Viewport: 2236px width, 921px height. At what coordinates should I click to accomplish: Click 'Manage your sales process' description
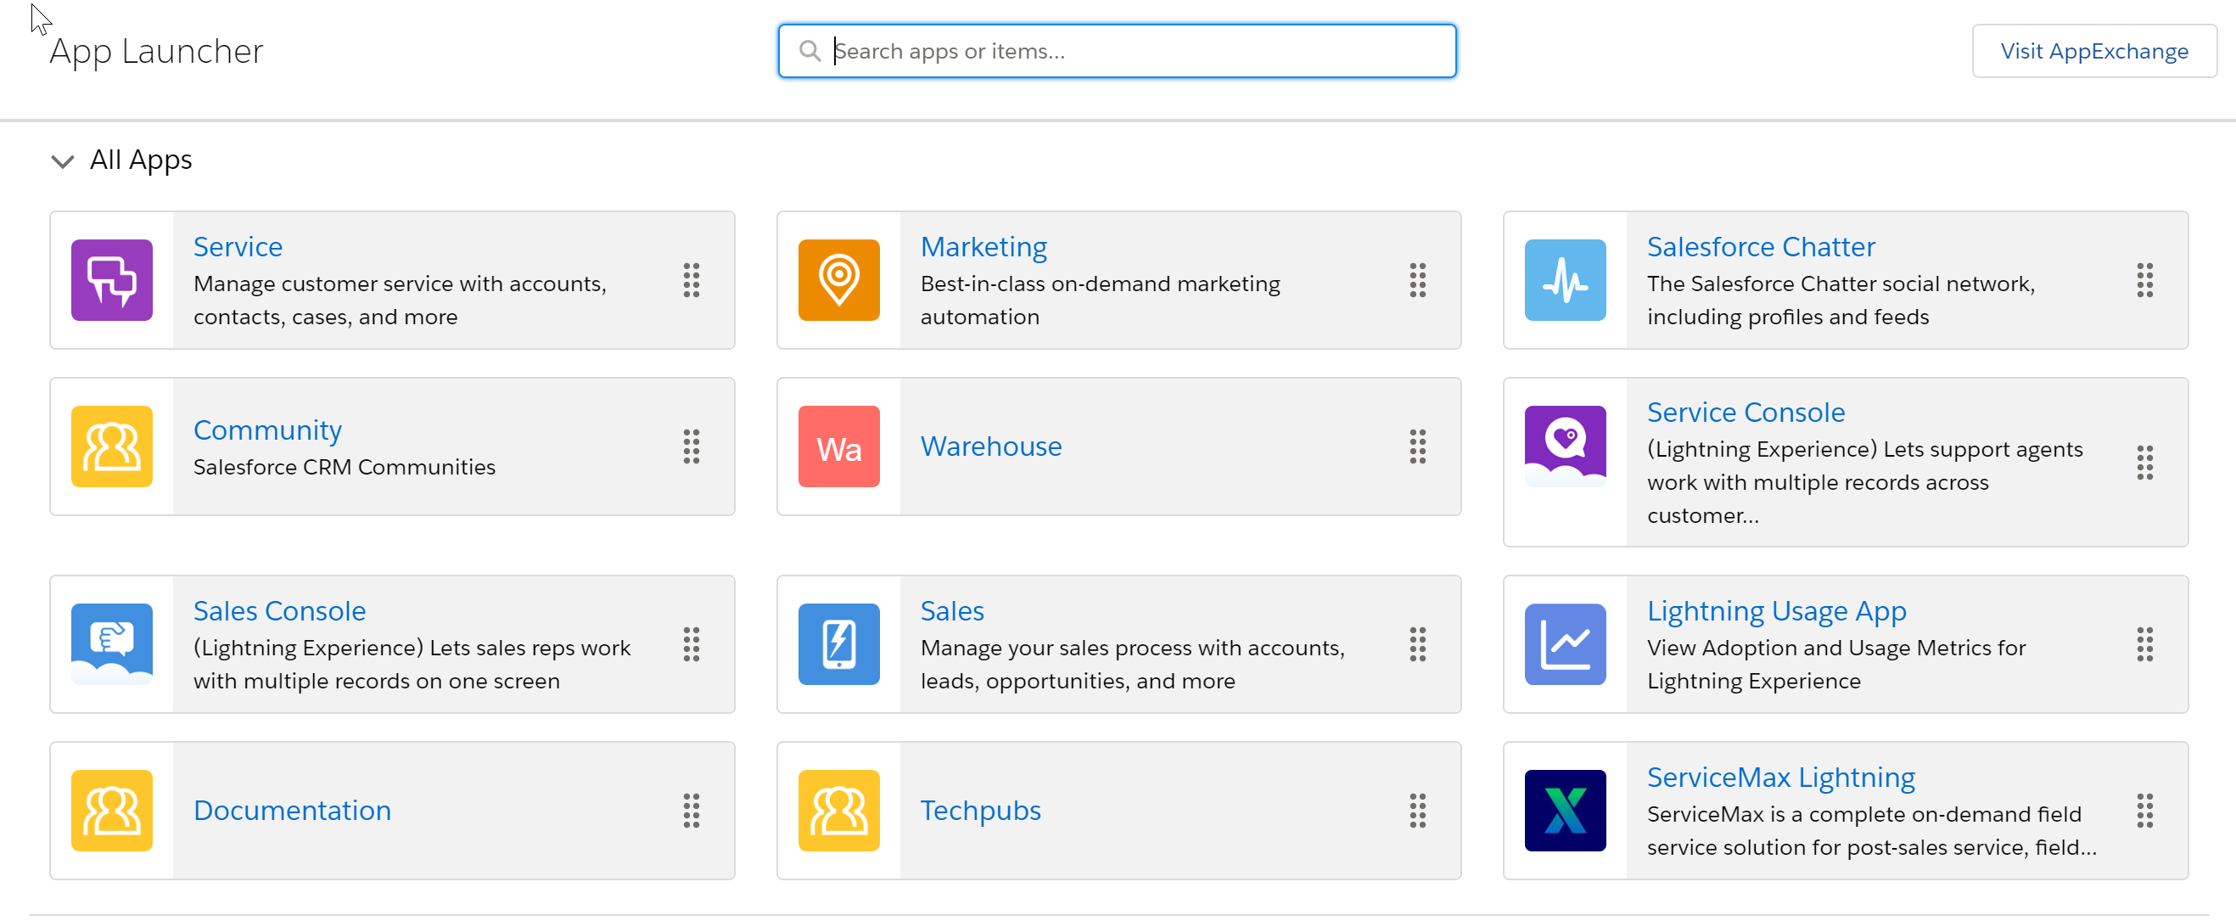click(x=1132, y=664)
